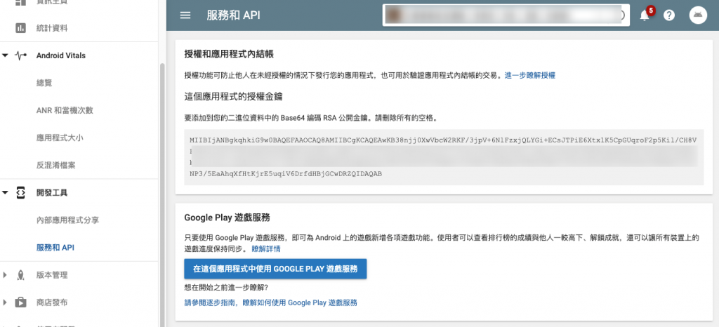Open 反混淆檔案 page
Screen dimensions: 719x327
coord(55,166)
